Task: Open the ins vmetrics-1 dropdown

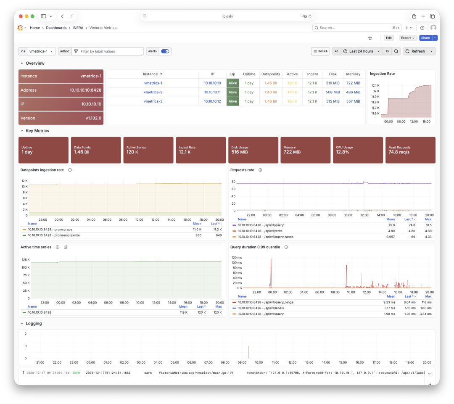Action: click(41, 51)
